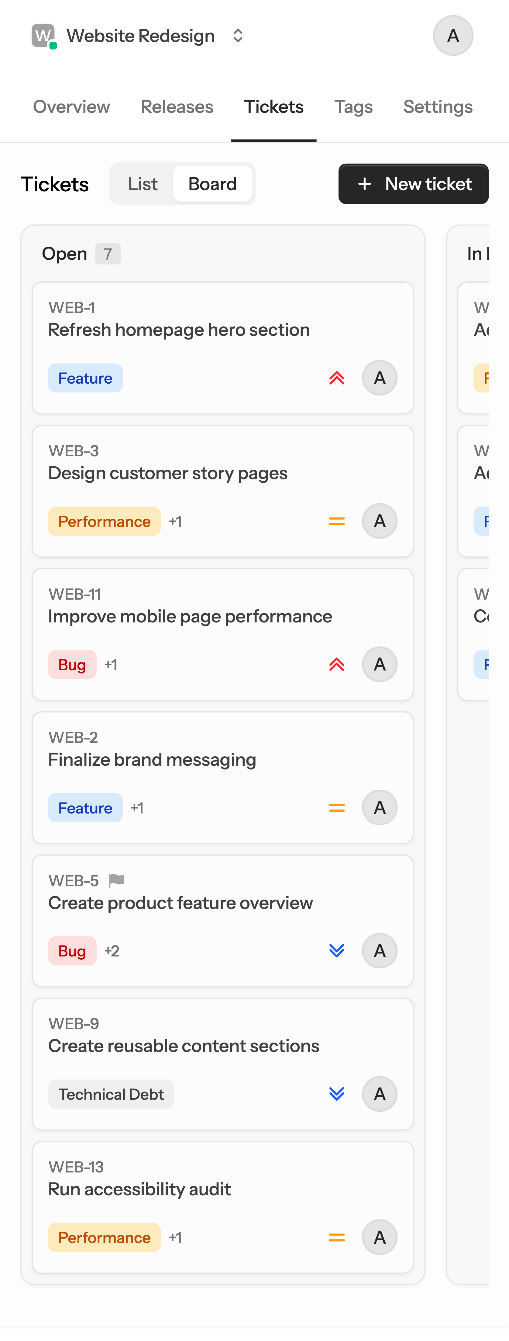Click the flag icon next to WEB-5

click(x=116, y=880)
